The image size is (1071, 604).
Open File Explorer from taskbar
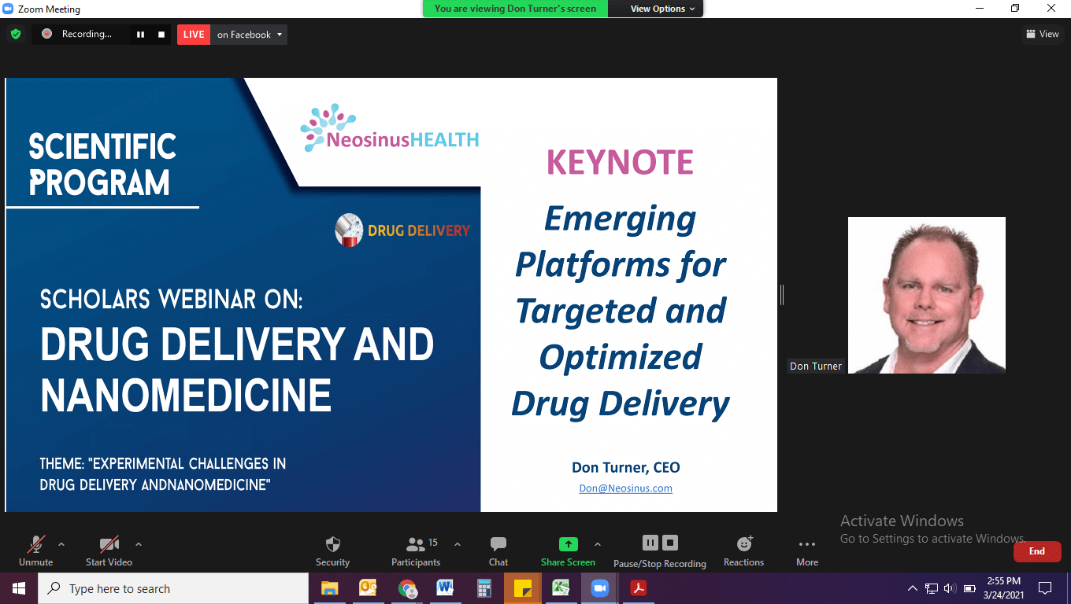[x=329, y=588]
